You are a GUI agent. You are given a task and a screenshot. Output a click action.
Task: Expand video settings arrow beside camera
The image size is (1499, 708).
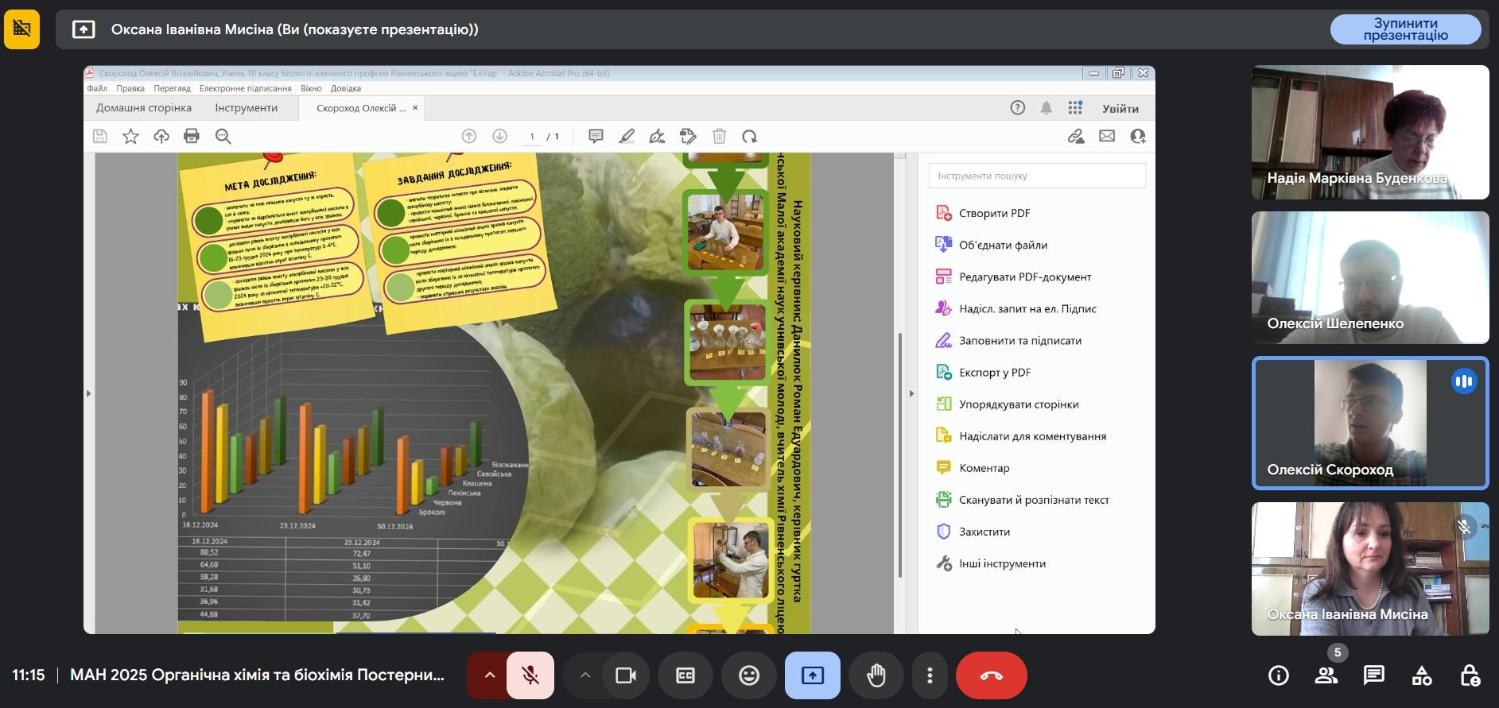pyautogui.click(x=585, y=675)
